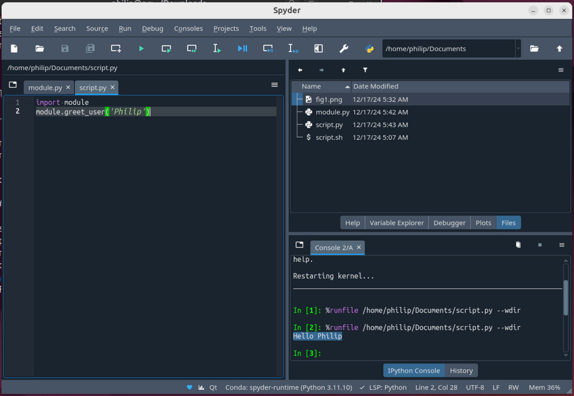574x396 pixels.
Task: Create a new file with toolbar icon
Action: (14, 48)
